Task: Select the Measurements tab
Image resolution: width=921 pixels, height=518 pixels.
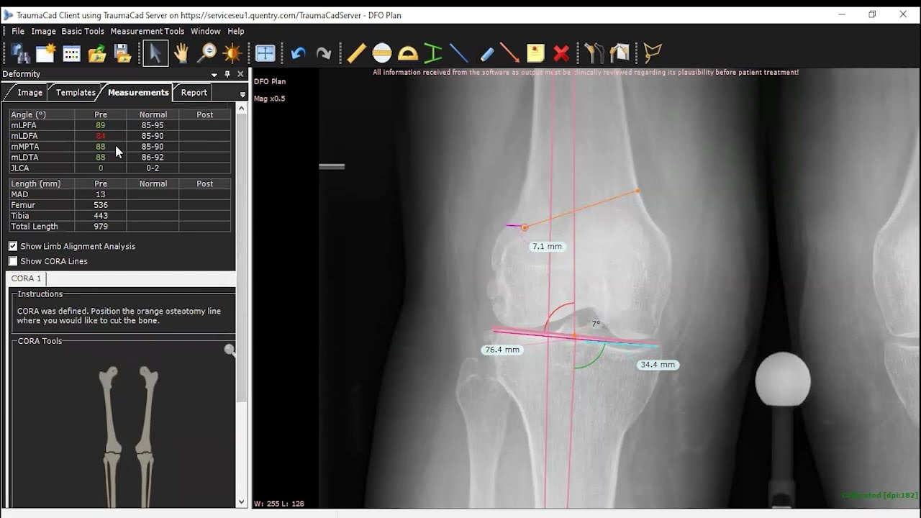Action: tap(138, 92)
